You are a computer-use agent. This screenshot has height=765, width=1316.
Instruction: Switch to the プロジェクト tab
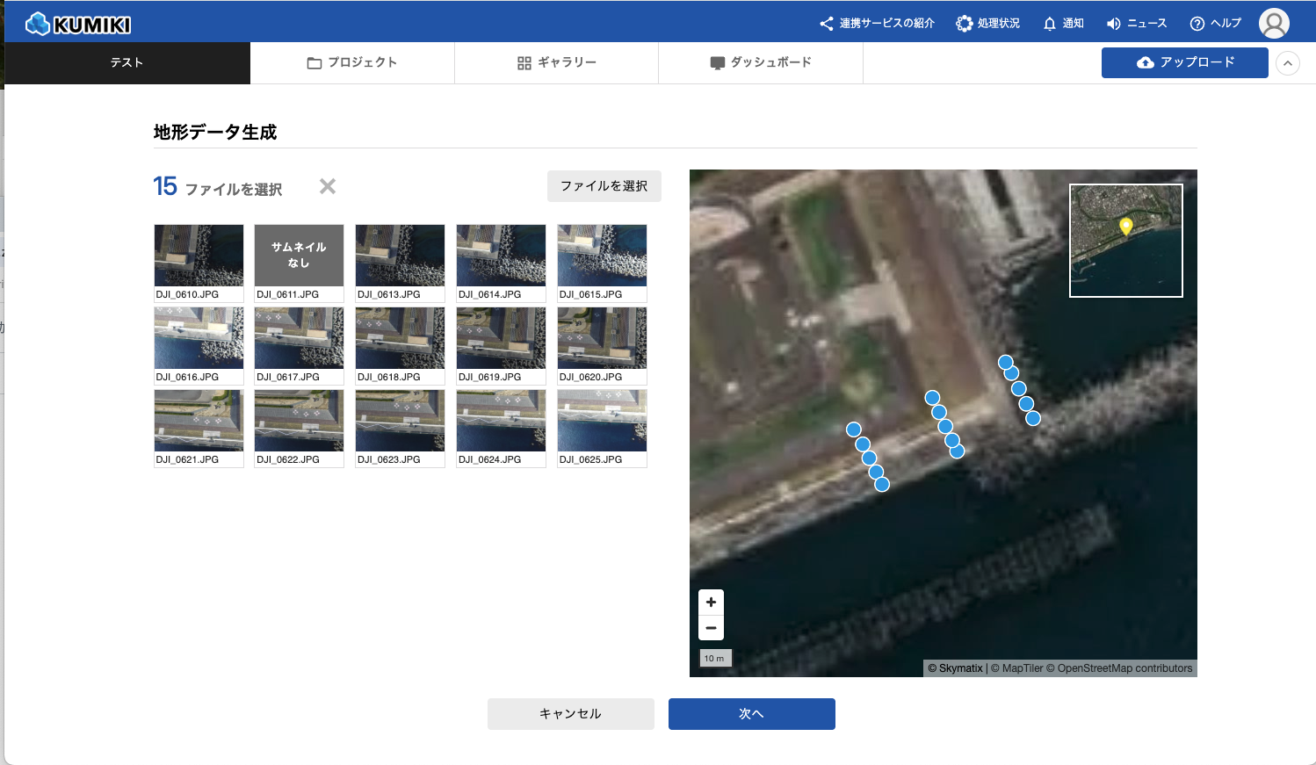point(352,63)
